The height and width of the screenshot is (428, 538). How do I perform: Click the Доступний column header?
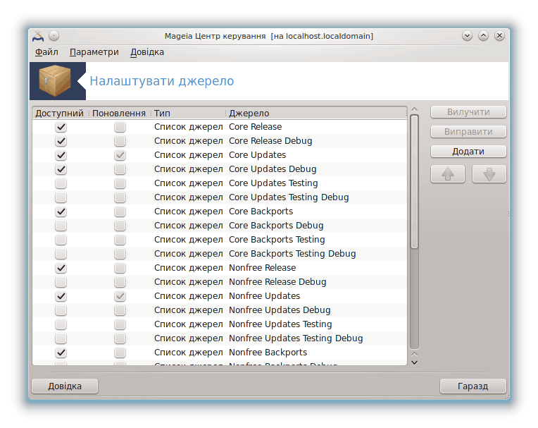(x=60, y=114)
